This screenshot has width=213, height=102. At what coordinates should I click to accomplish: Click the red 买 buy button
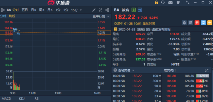(x=197, y=23)
